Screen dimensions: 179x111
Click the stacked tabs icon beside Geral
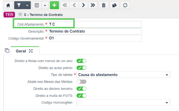(x=7, y=50)
